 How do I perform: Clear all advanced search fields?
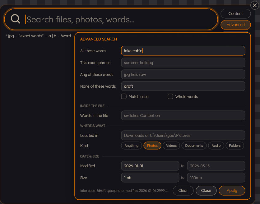tap(183, 191)
